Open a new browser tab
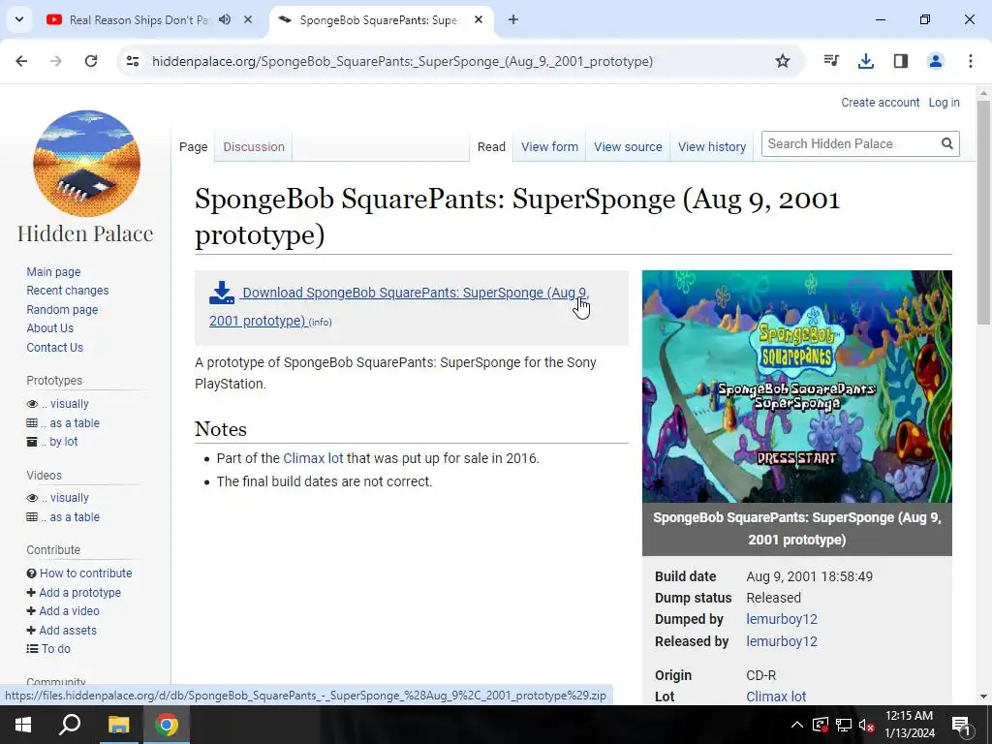992x744 pixels. pos(513,19)
